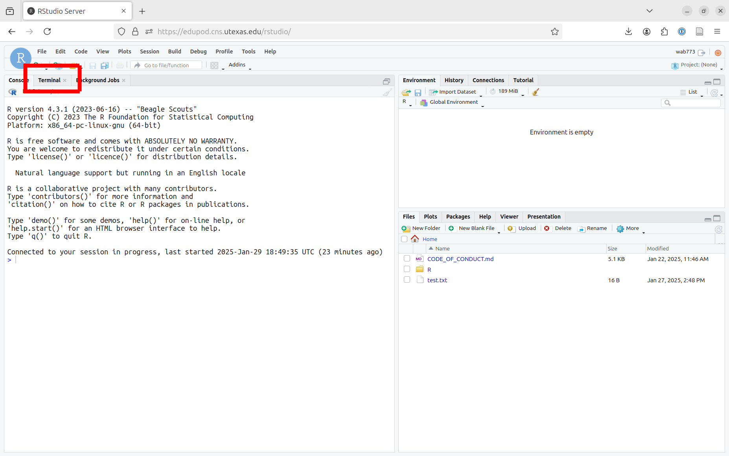Click the load workspace folder icon in Environment
729x456 pixels.
(406, 92)
